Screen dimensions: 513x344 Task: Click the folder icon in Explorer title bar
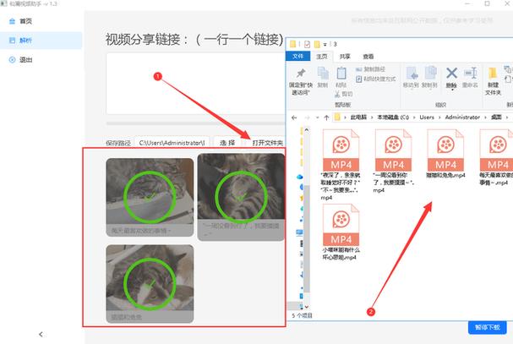(292, 44)
